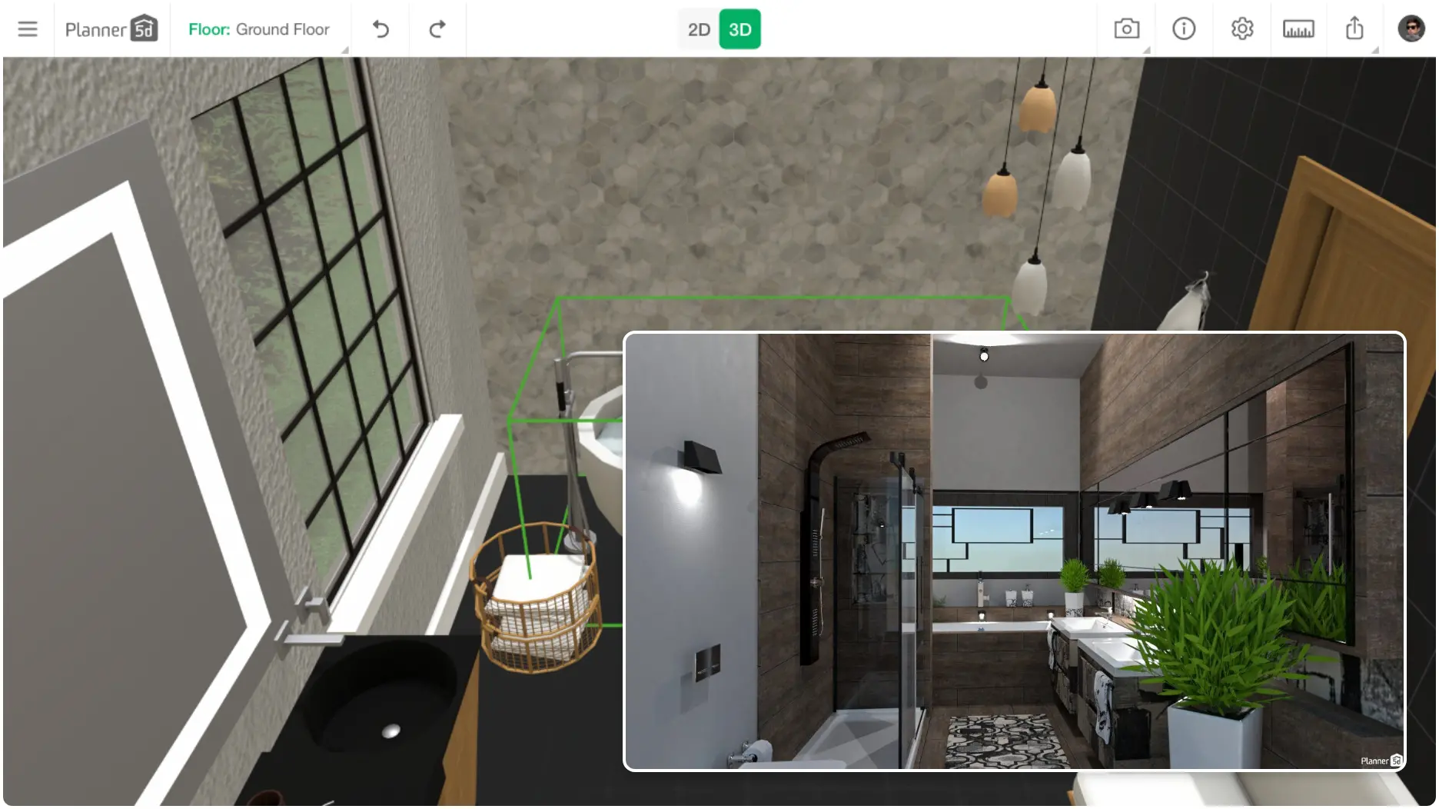Switch to 2D view mode

(698, 29)
